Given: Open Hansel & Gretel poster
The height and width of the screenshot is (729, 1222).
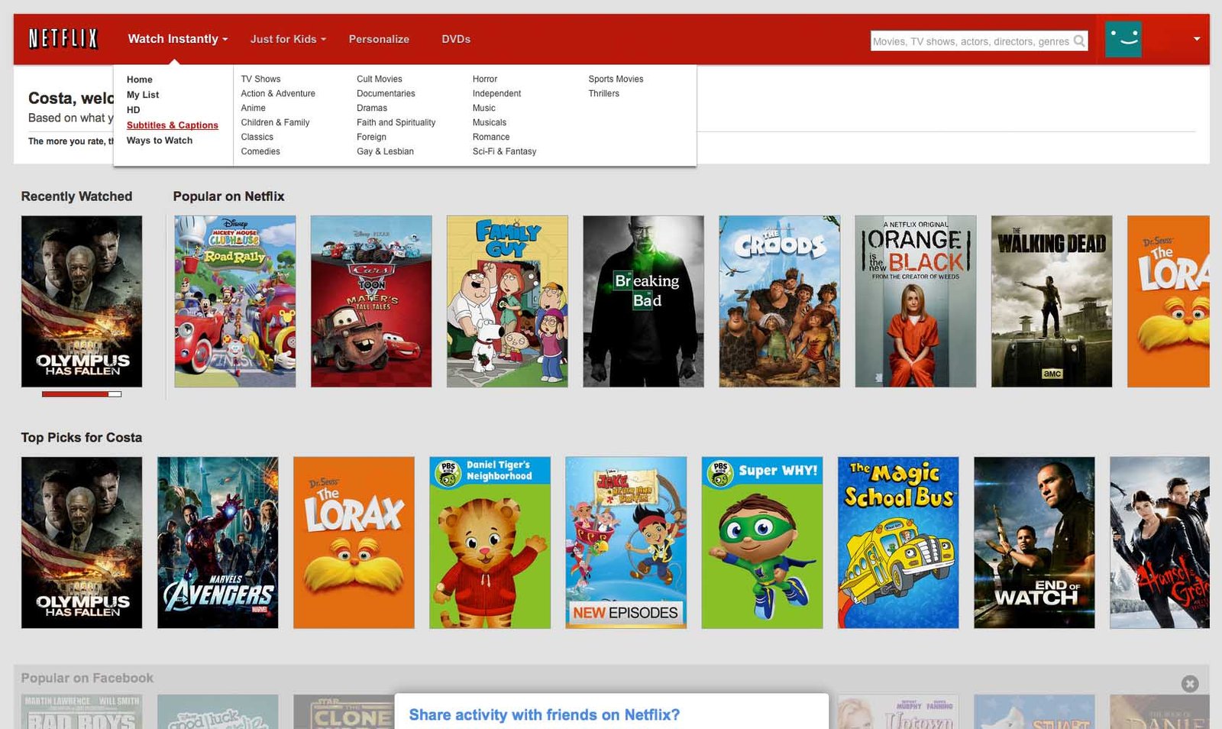Looking at the screenshot, I should [1159, 543].
